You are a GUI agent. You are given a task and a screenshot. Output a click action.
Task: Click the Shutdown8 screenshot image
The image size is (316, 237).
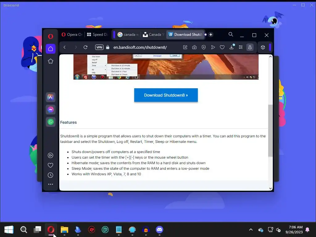coord(166,67)
